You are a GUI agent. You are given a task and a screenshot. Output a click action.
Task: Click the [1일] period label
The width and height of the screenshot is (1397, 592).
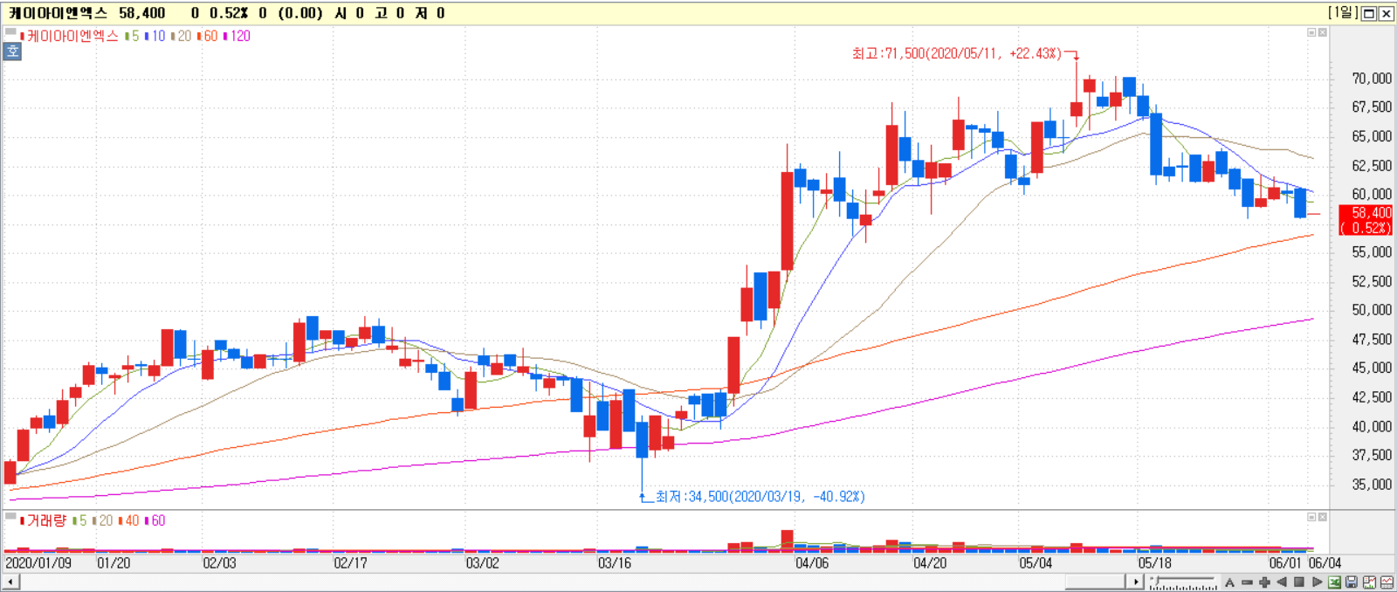pos(1343,12)
